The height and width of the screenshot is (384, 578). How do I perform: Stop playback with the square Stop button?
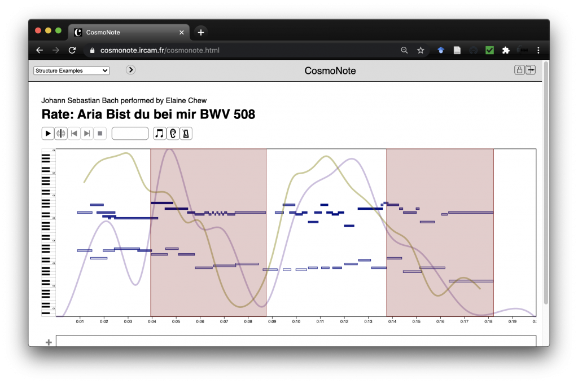pos(100,133)
